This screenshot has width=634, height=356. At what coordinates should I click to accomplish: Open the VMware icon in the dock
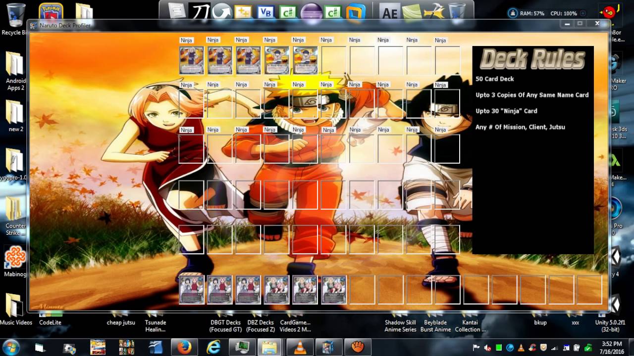click(x=356, y=12)
